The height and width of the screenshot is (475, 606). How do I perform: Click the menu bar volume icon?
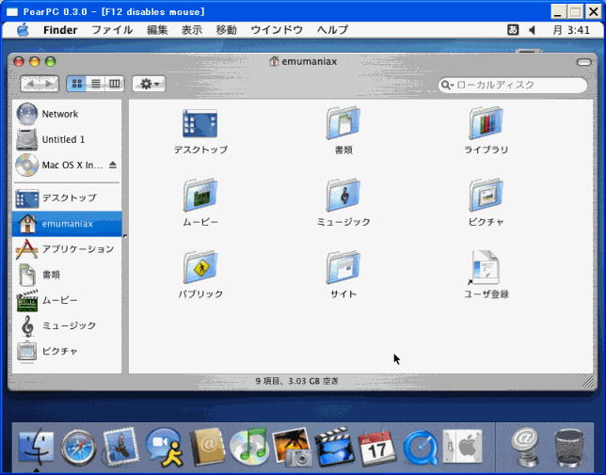(x=532, y=30)
